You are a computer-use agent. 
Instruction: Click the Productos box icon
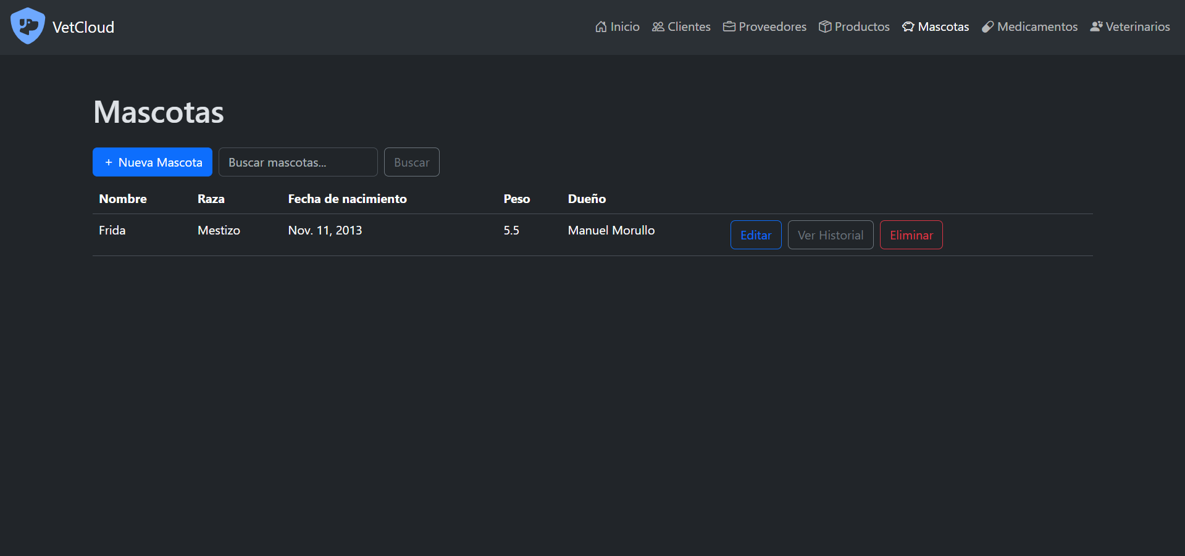tap(825, 27)
